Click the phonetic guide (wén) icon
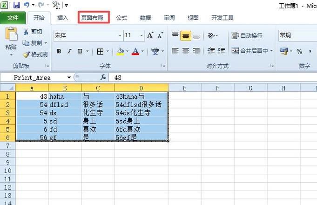This screenshot has height=205, width=317. [155, 51]
